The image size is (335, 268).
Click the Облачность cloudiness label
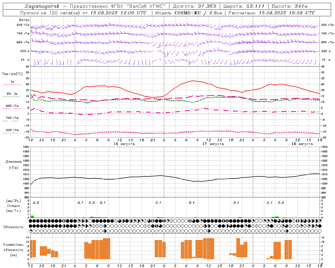[x=13, y=227]
